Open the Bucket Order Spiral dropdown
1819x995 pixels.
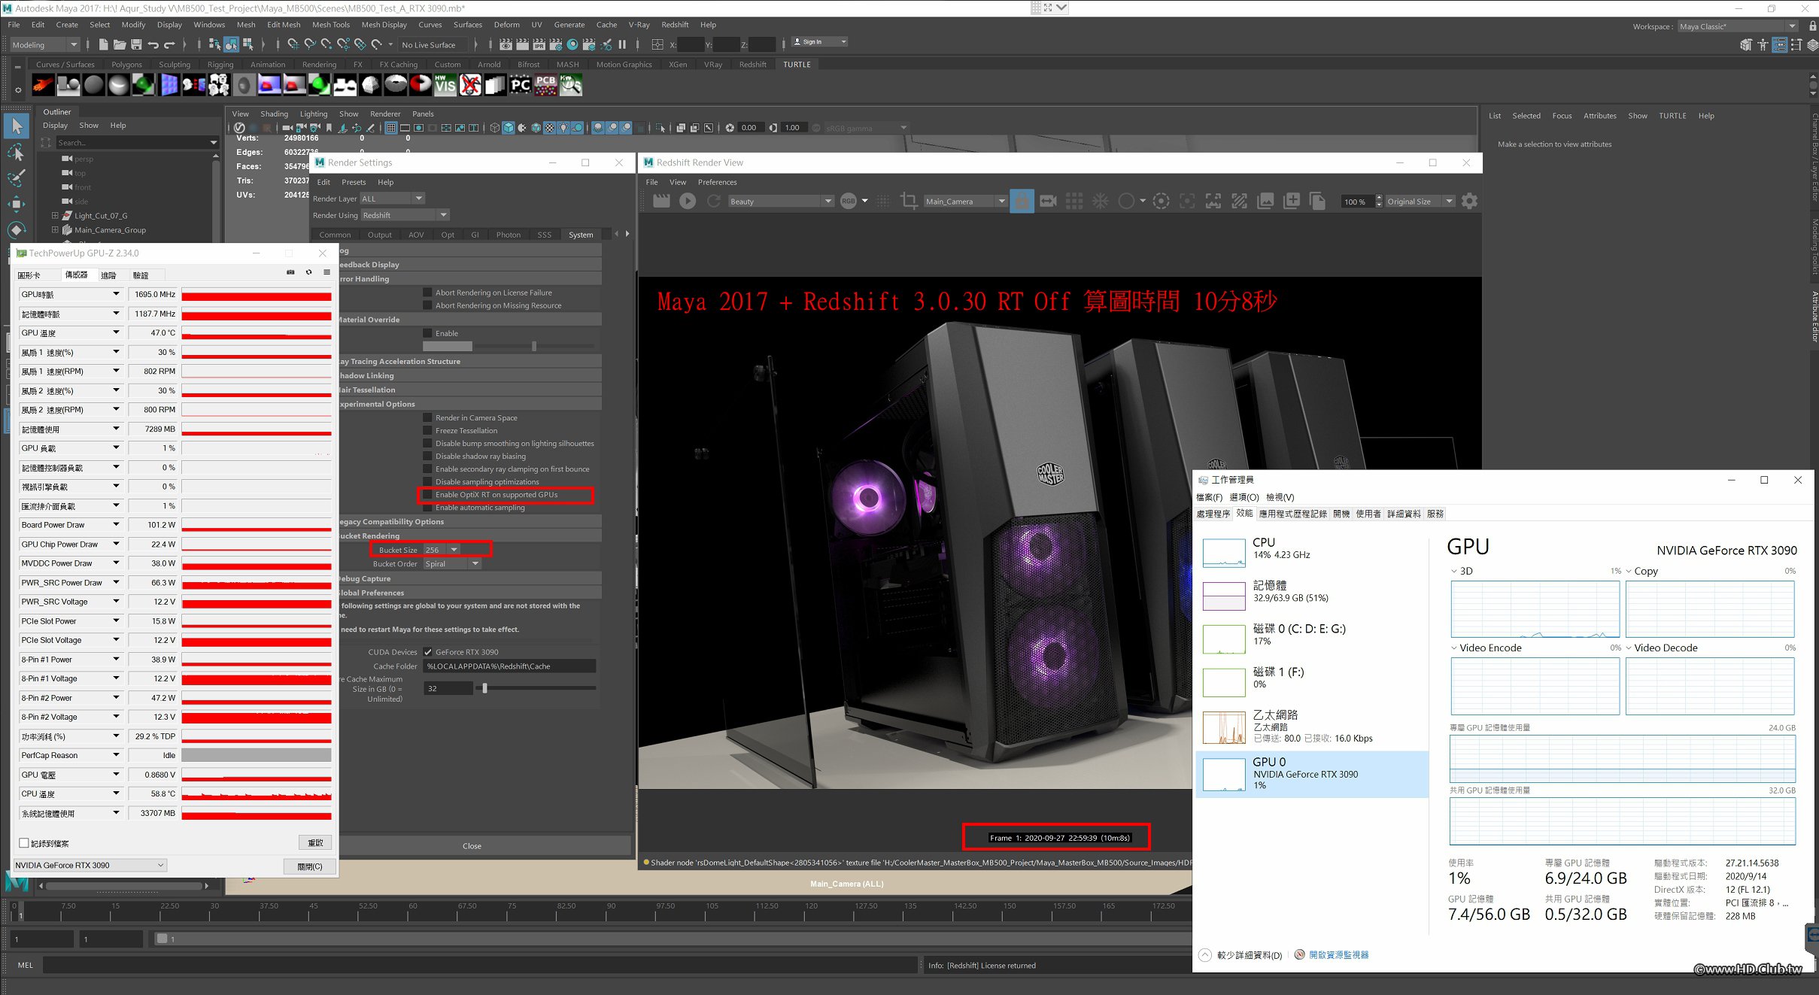452,564
